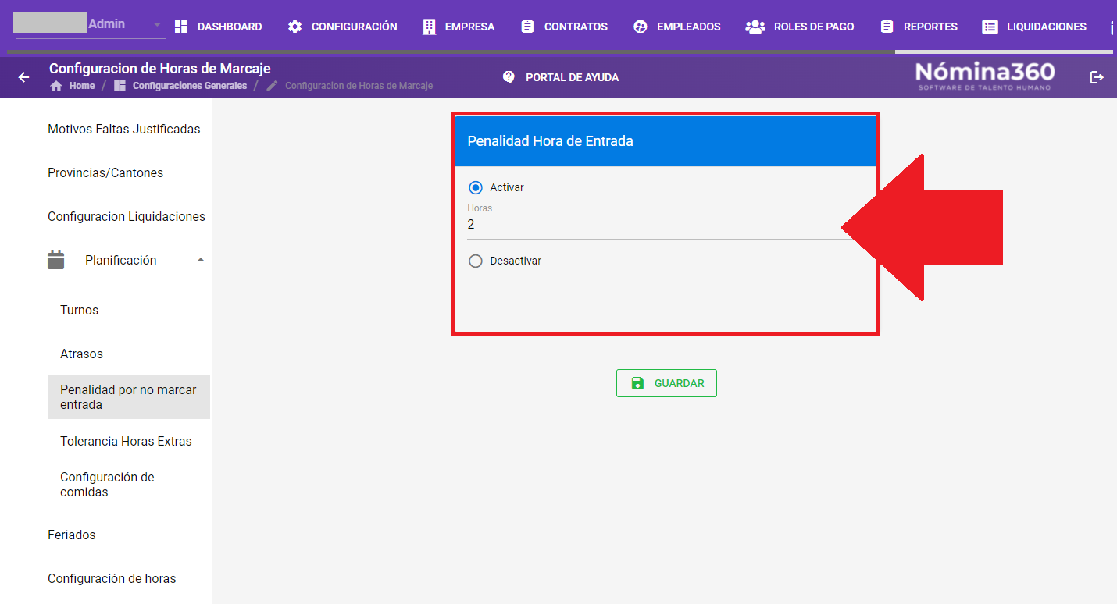Click the Nómina360 logo
The image size is (1117, 604).
[985, 76]
